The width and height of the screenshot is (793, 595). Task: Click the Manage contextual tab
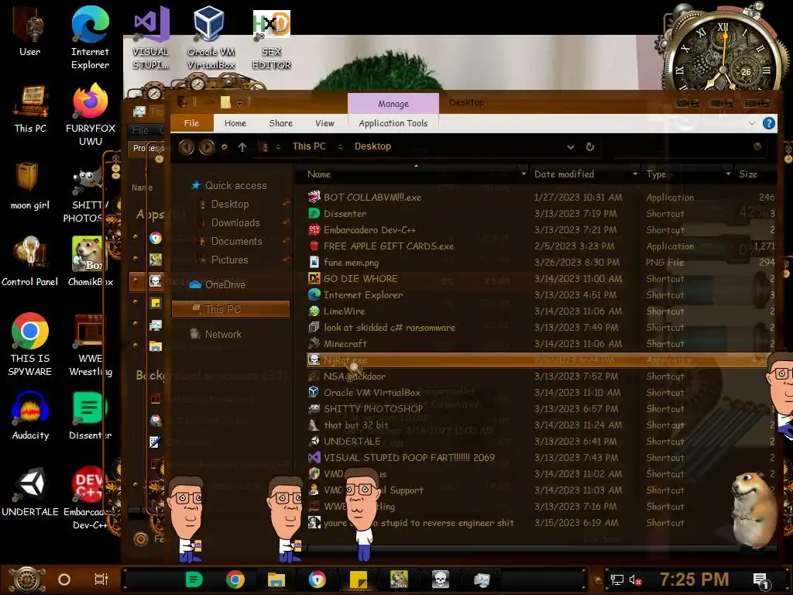(x=393, y=104)
